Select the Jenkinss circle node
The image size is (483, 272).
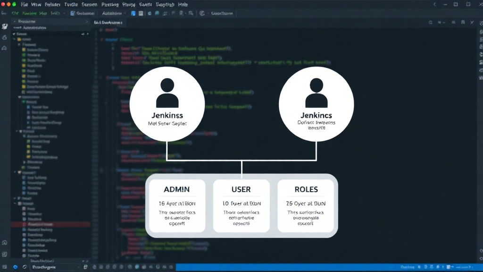167,104
